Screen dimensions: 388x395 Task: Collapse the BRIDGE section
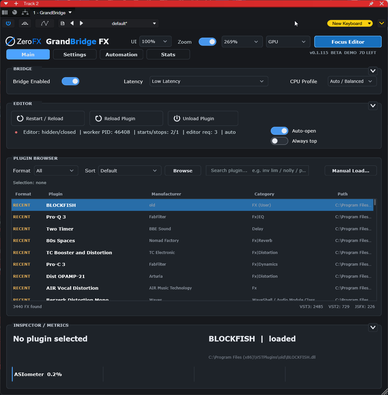373,71
